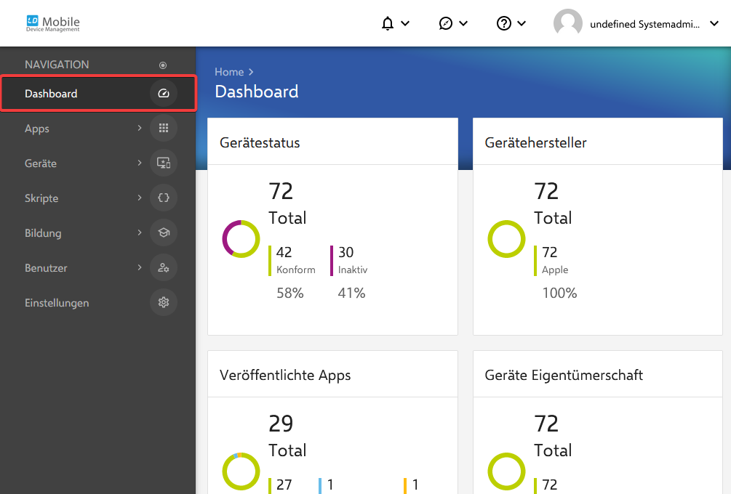Click the notification bell icon
Image resolution: width=731 pixels, height=494 pixels.
coord(386,23)
